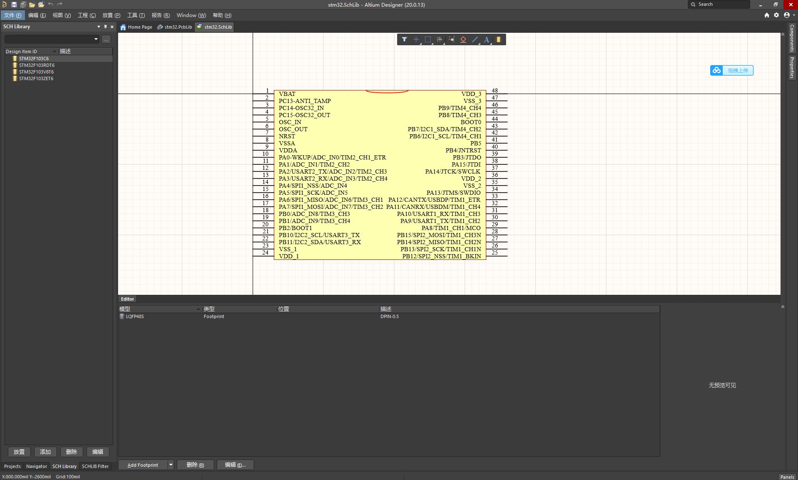Click the 添加 button in SCH Library
Viewport: 798px width, 480px height.
(x=45, y=452)
